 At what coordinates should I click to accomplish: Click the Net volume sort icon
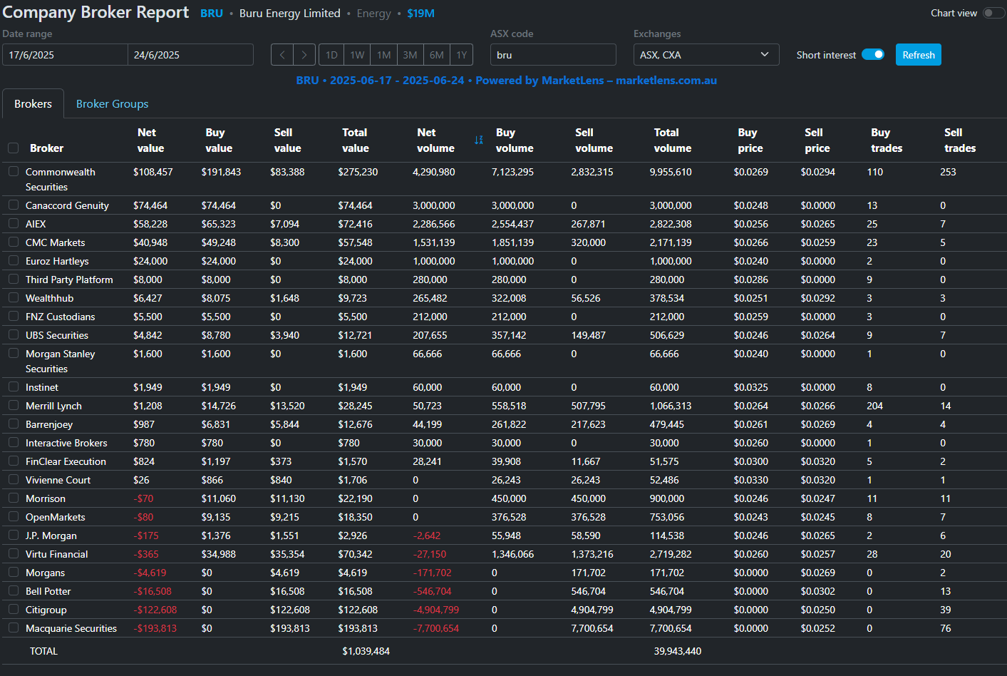coord(479,140)
